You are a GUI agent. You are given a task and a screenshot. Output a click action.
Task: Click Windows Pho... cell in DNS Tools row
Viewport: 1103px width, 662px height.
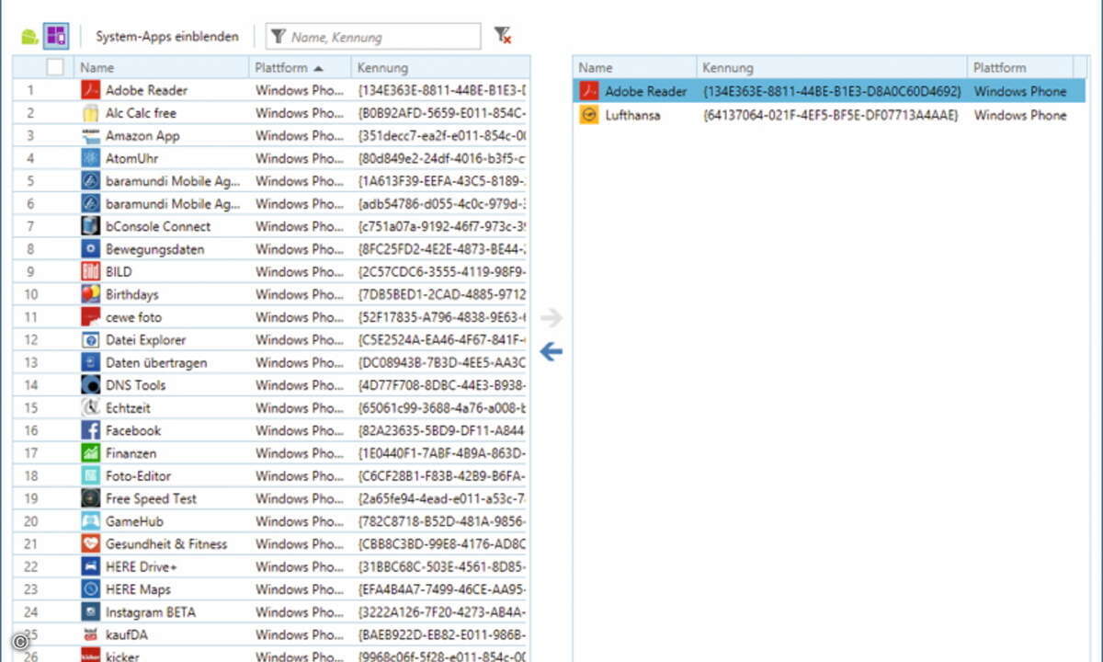click(300, 385)
